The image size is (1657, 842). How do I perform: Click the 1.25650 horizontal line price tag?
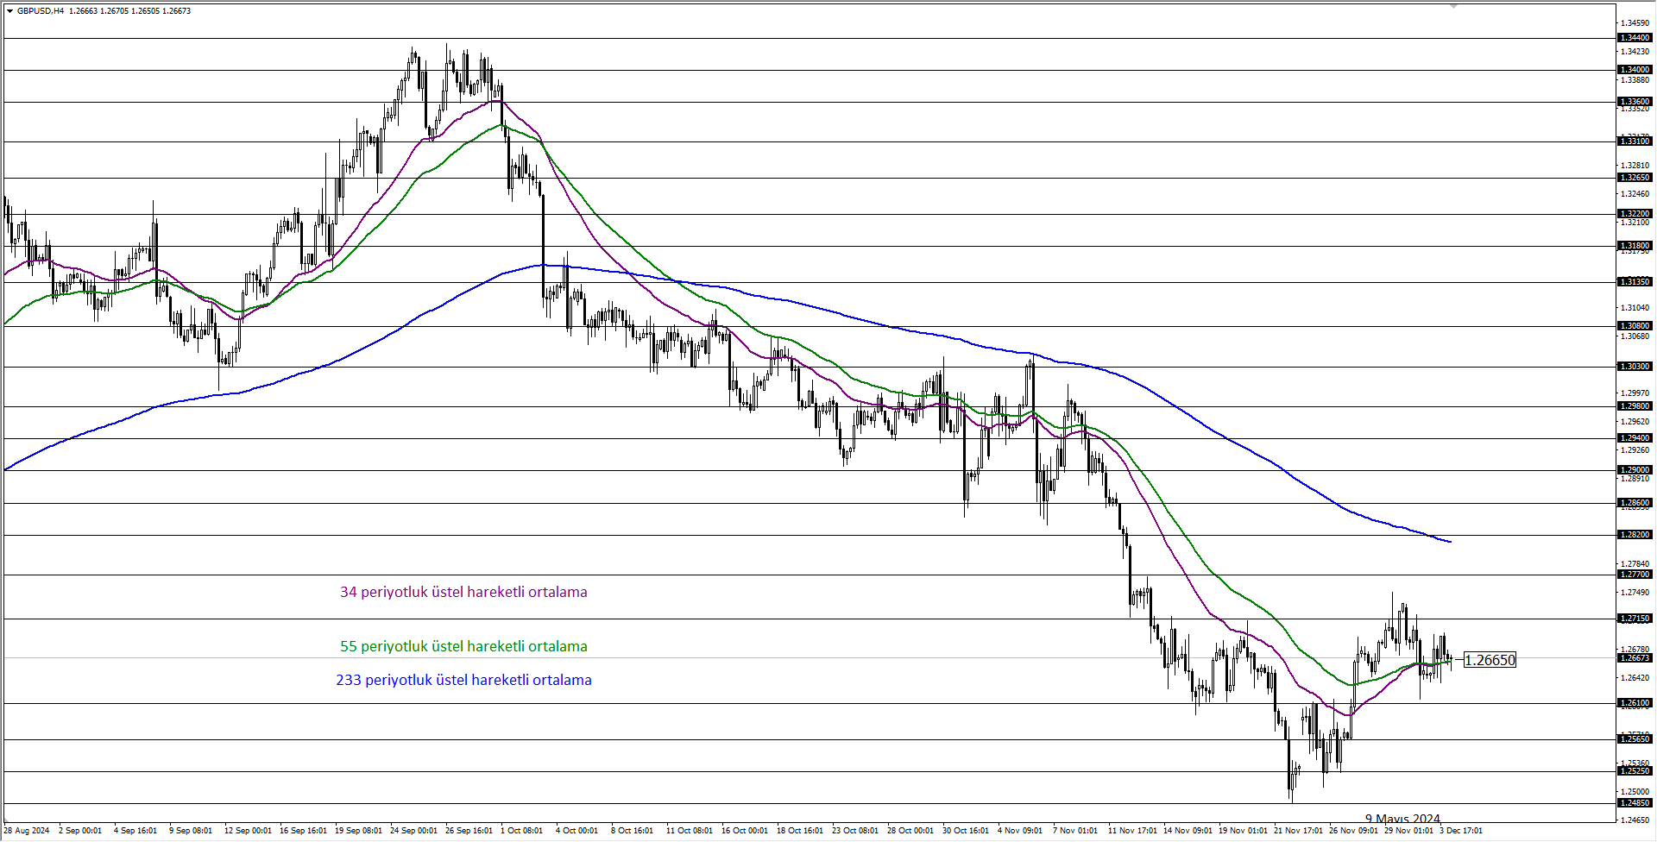tap(1635, 739)
